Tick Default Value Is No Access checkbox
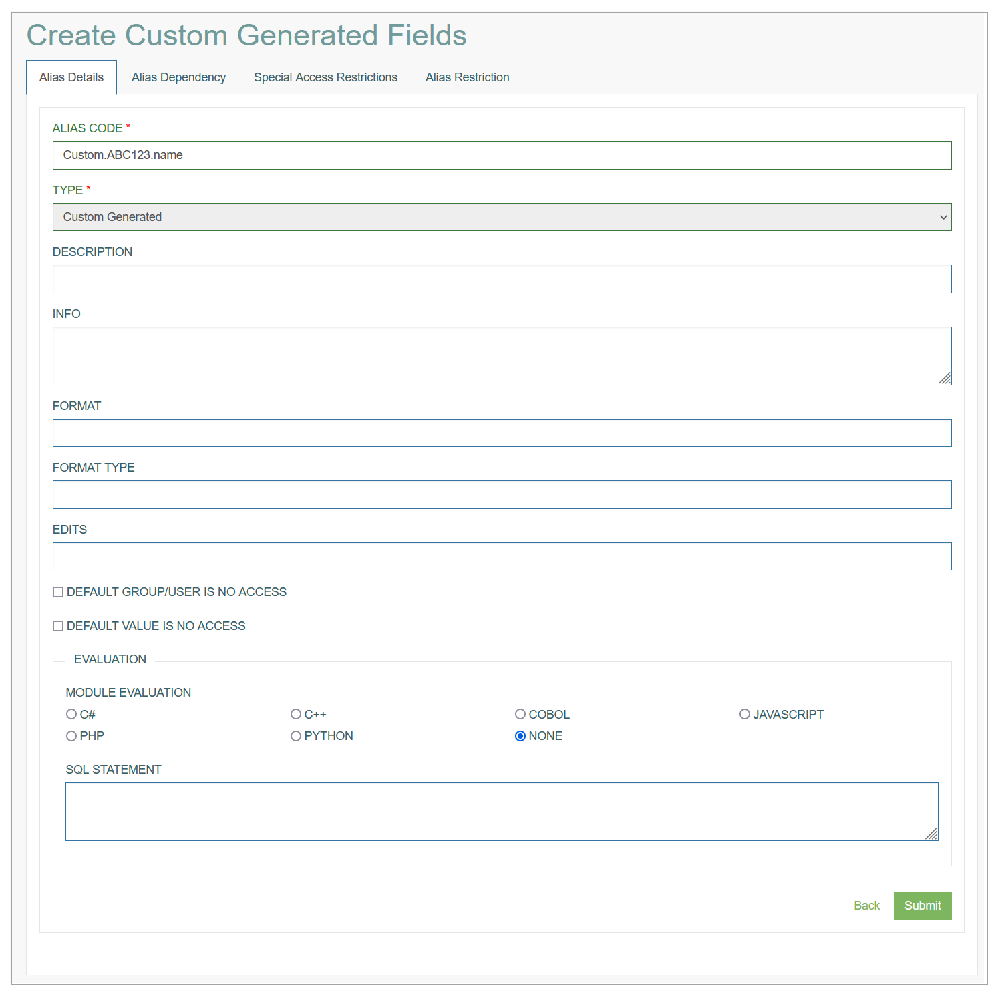Image resolution: width=994 pixels, height=994 pixels. pos(58,626)
